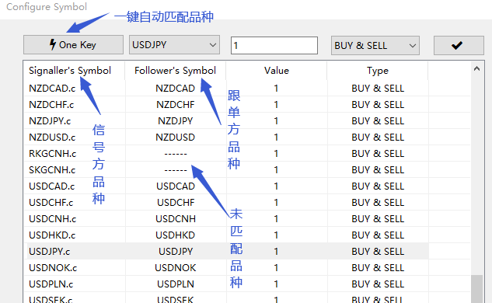This screenshot has height=303, width=492.
Task: Click the Configure Symbol window title
Action: 47,7
